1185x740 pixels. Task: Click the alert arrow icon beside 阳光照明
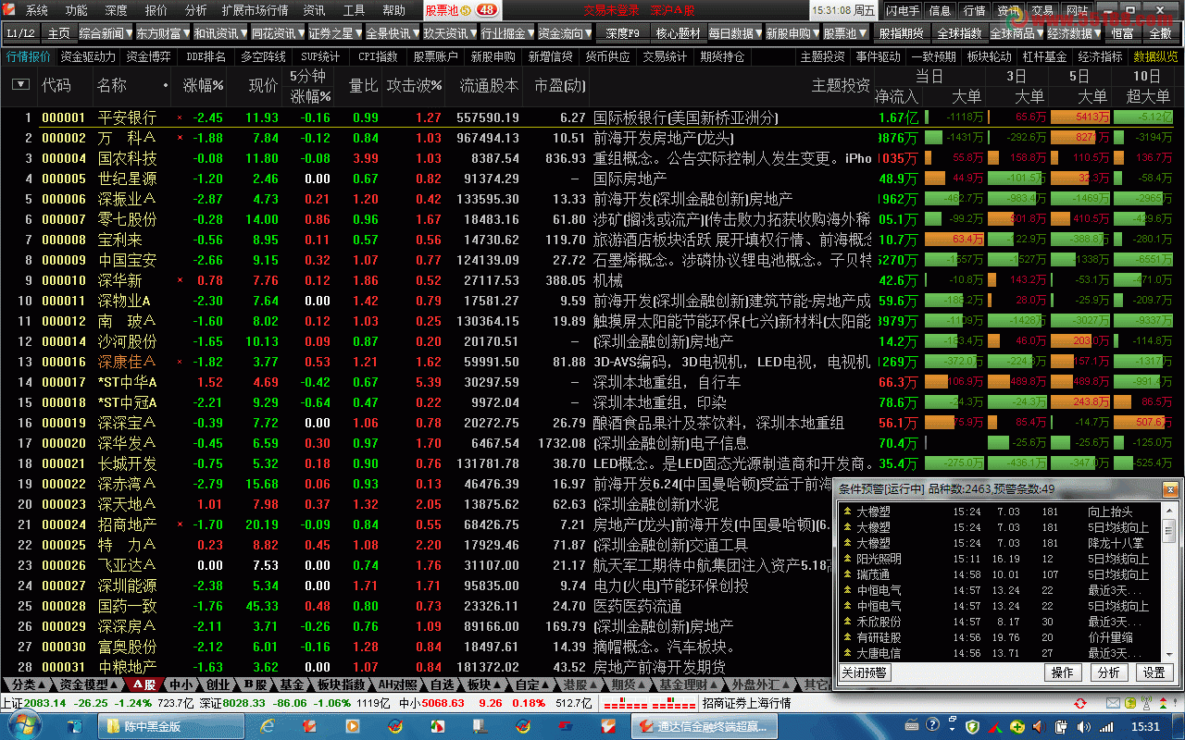[x=847, y=558]
